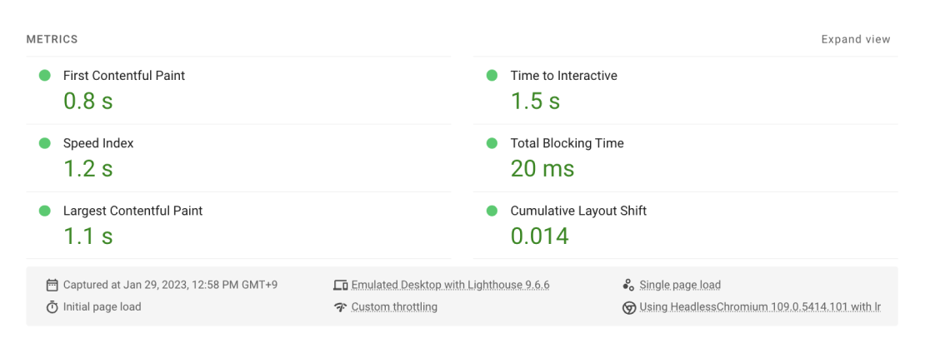Click the Single page load circles icon
This screenshot has width=925, height=353.
click(x=628, y=286)
